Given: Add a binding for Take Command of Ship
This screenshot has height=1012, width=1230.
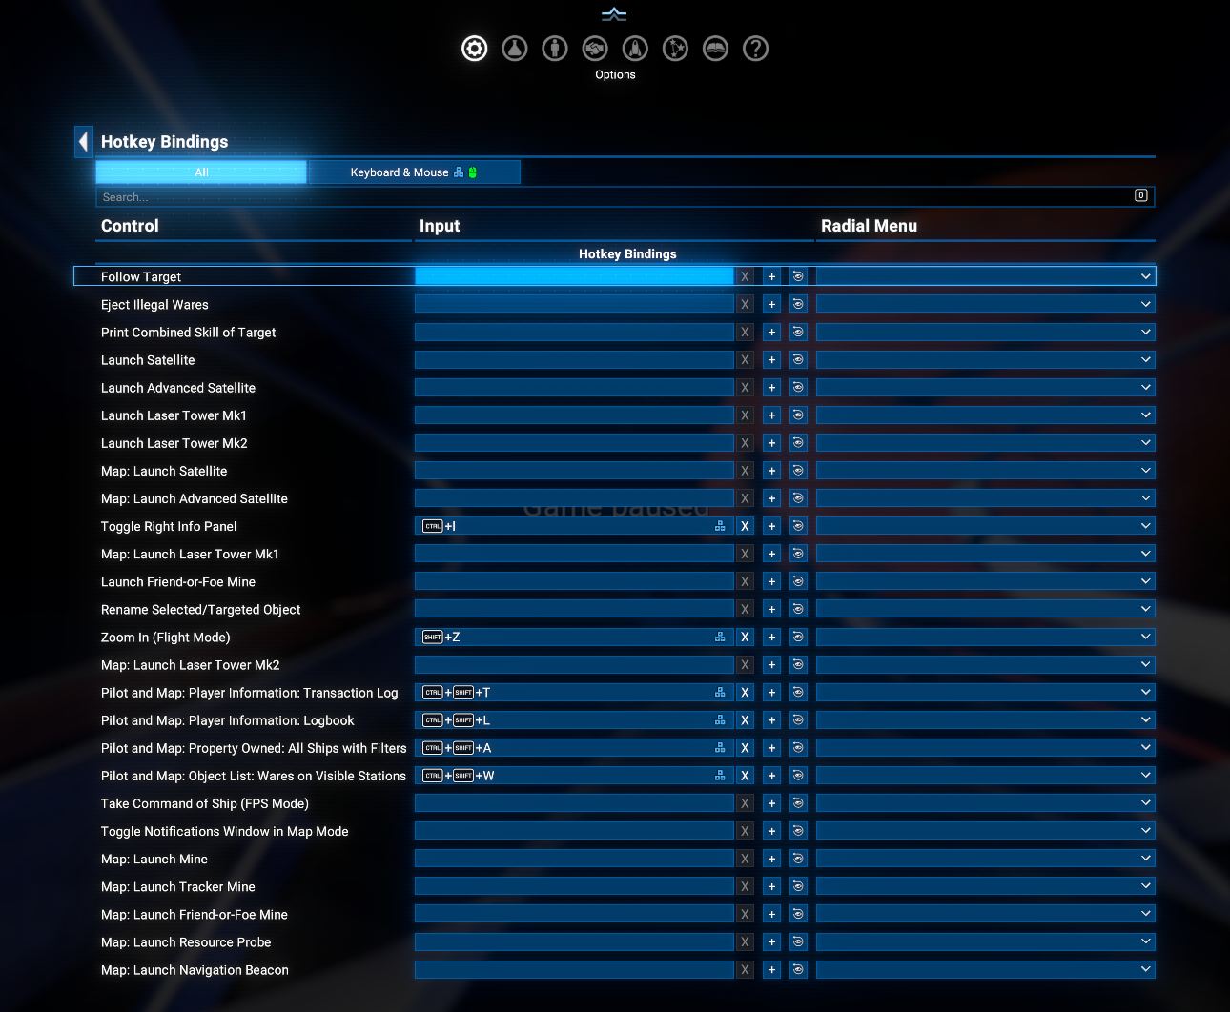Looking at the screenshot, I should (771, 803).
